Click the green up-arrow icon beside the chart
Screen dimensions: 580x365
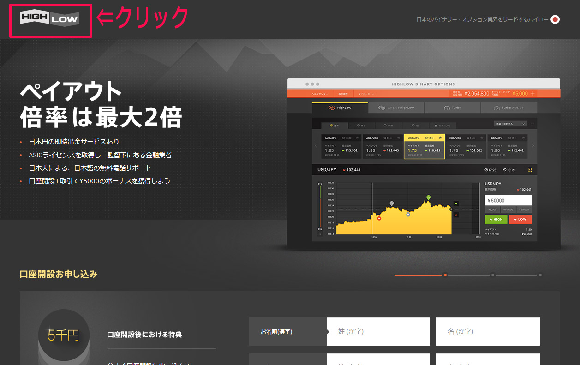click(456, 203)
